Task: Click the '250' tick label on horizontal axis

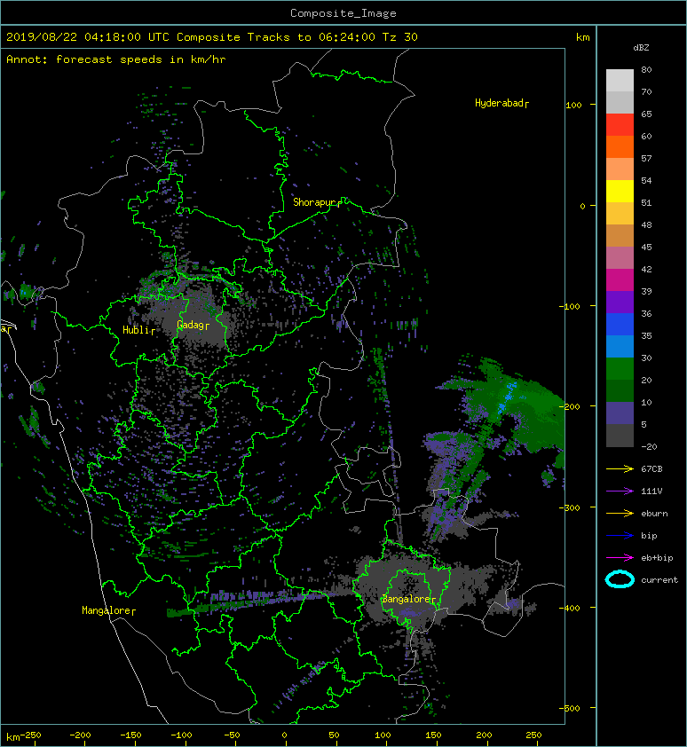Action: (533, 735)
